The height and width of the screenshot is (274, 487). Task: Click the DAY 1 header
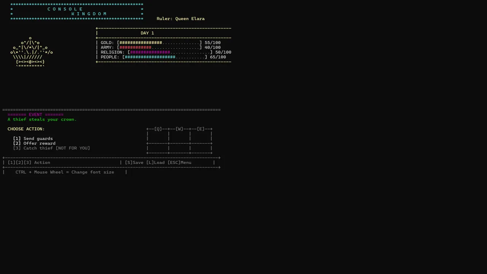tap(147, 33)
